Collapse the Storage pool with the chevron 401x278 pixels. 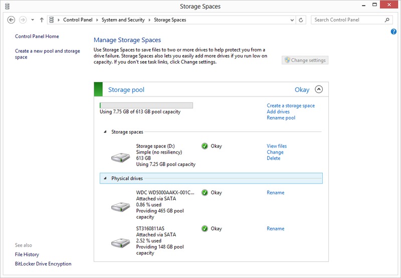pos(319,89)
